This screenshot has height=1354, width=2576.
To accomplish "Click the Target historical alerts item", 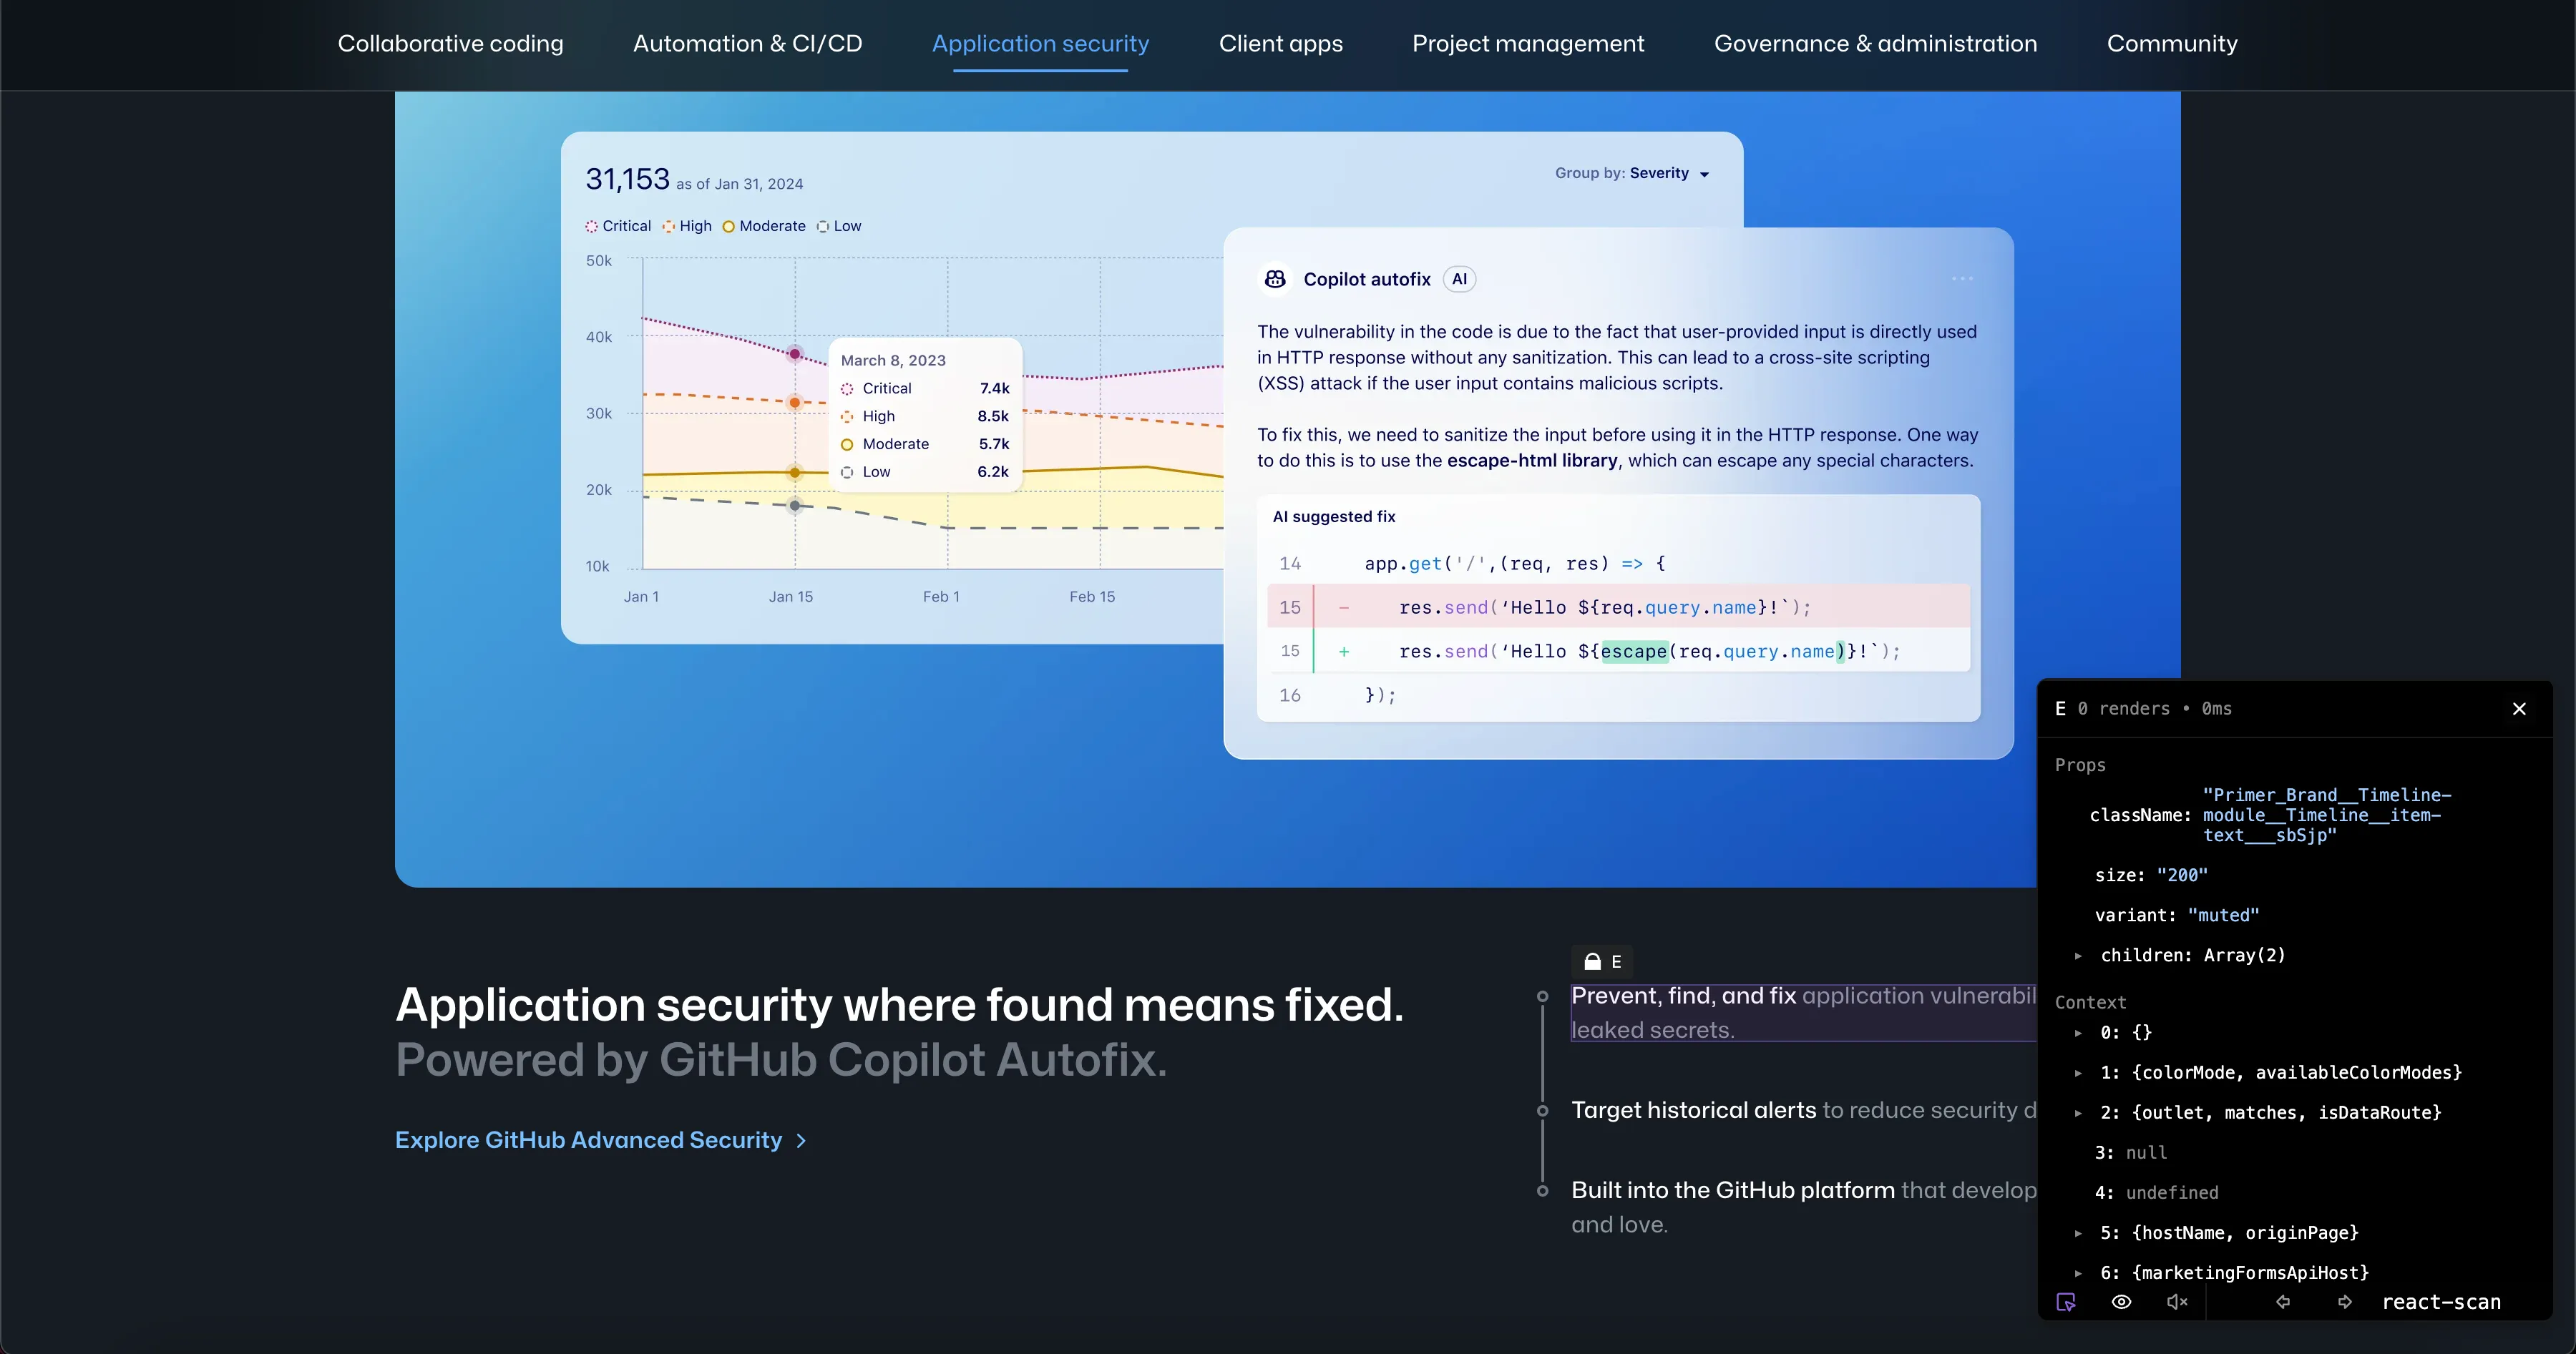I will pos(1804,1110).
